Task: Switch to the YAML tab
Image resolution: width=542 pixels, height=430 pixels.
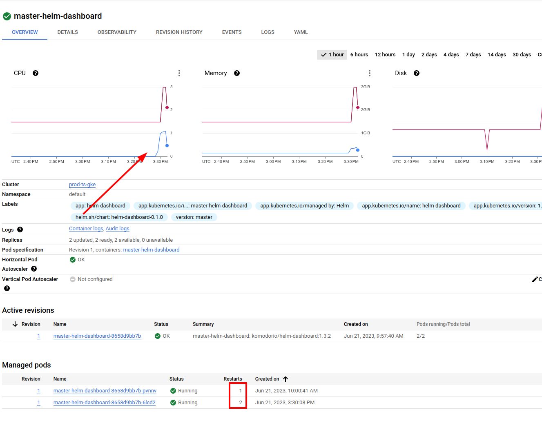Action: [x=301, y=32]
